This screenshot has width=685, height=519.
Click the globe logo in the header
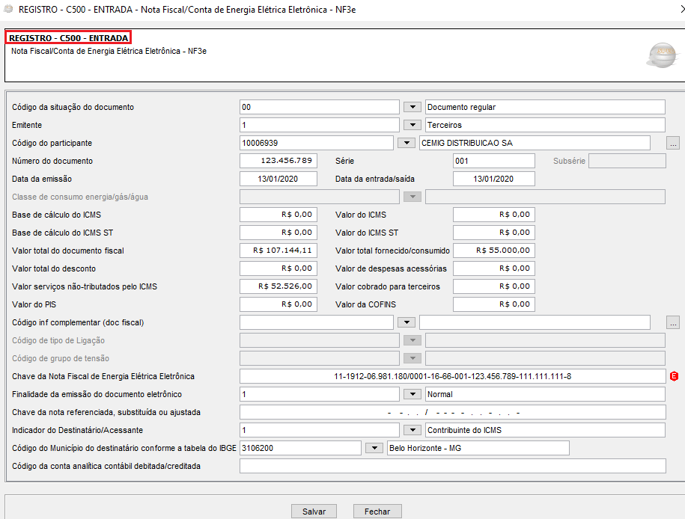(661, 56)
